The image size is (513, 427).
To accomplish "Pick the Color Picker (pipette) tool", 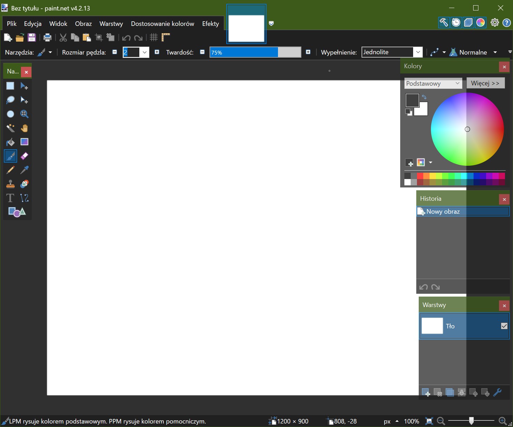I will 24,170.
